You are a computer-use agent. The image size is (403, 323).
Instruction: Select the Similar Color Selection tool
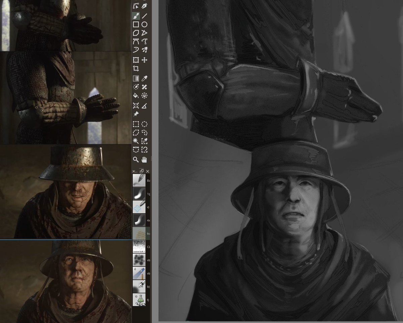[x=144, y=141]
